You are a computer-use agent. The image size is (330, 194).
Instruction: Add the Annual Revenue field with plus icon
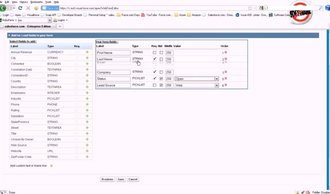pos(87,52)
